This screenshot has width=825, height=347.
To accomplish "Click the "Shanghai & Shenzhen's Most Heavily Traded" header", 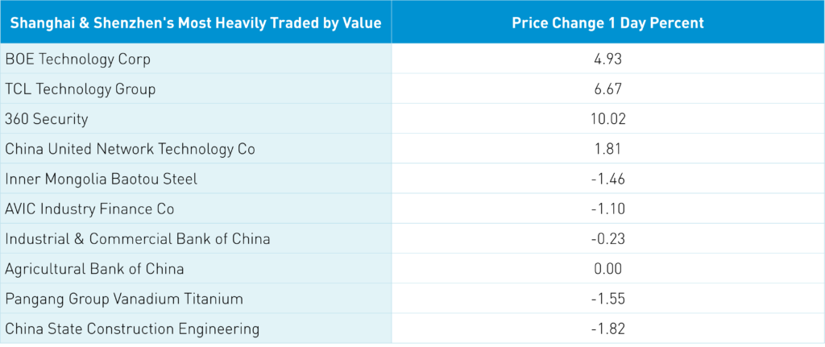I will (x=196, y=23).
